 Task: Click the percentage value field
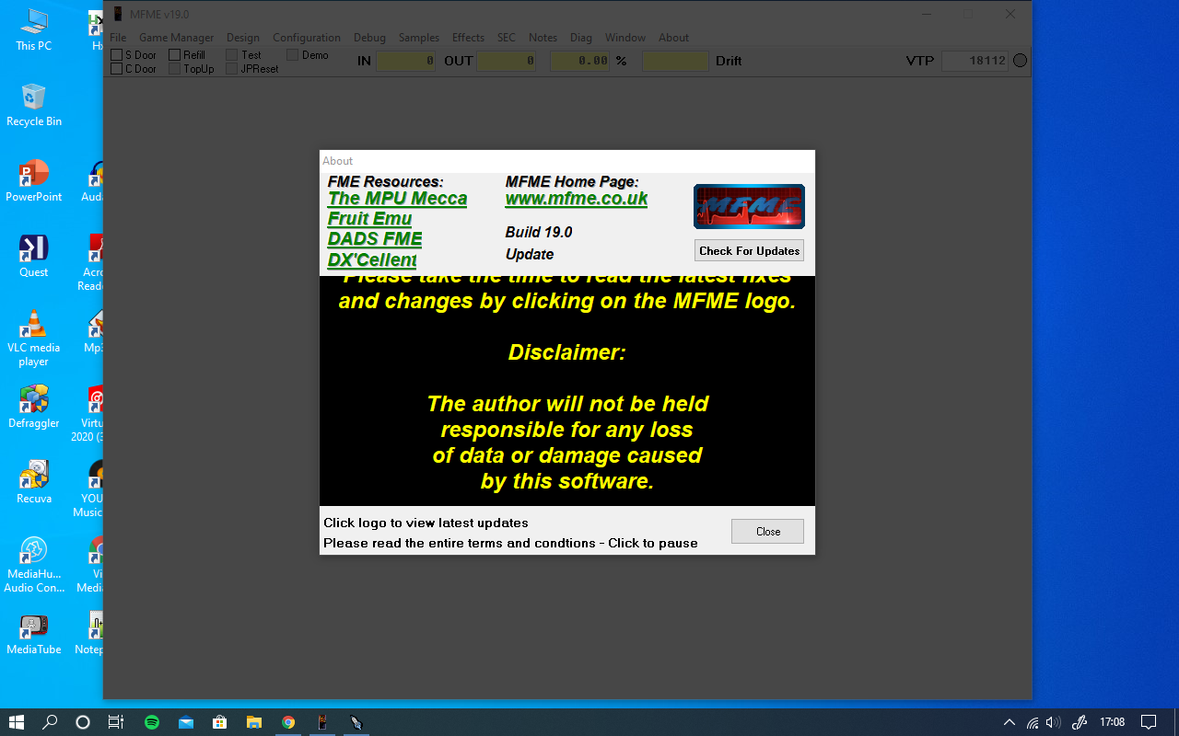[x=579, y=61]
